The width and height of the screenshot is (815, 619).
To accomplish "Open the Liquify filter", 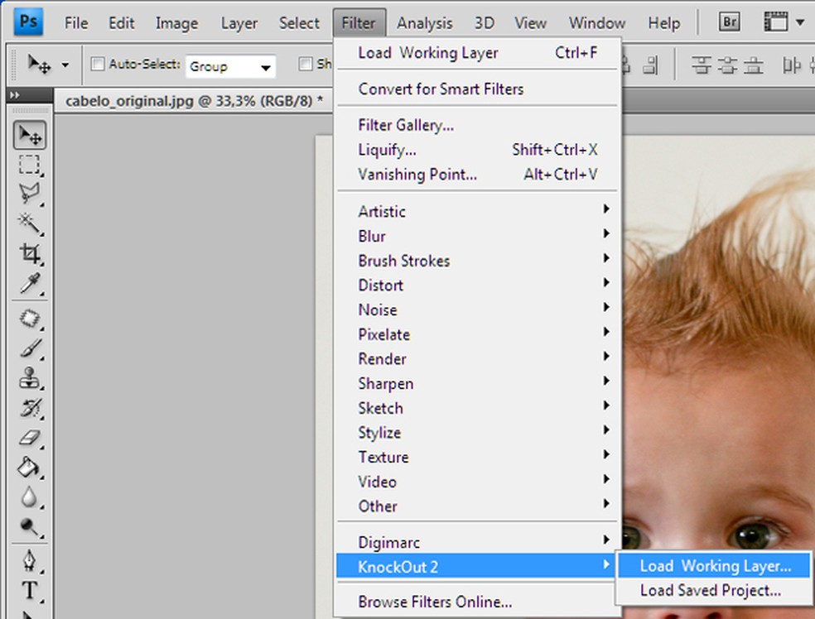I will pos(477,150).
